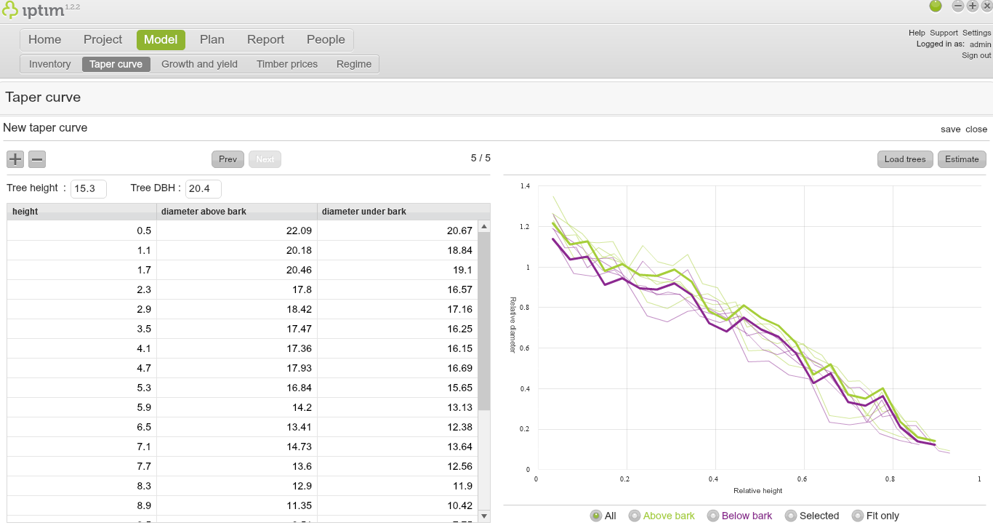Switch to the Growth and yield tab
The image size is (993, 528).
coord(199,64)
